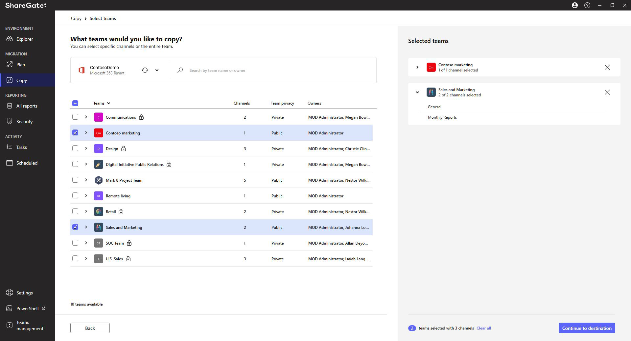631x341 pixels.
Task: Open the Scheduled calendar icon
Action: point(10,163)
